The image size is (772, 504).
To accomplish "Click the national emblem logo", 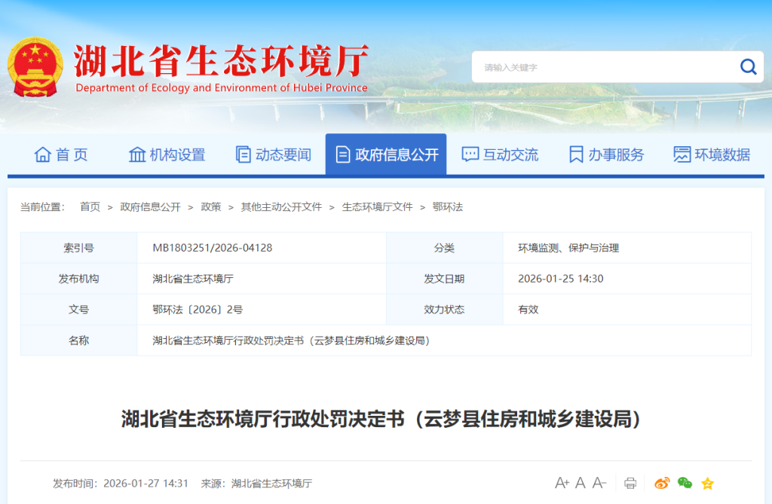I will point(35,67).
